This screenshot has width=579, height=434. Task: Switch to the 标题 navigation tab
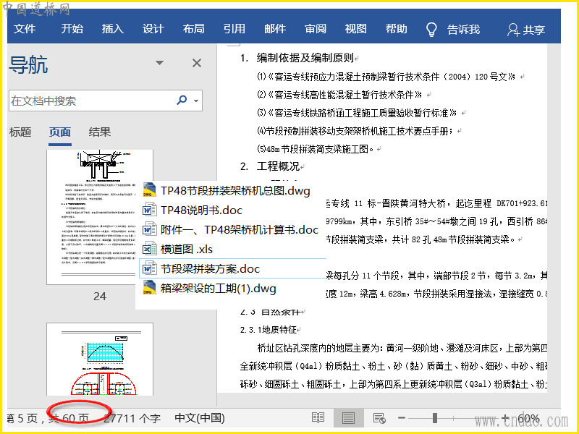(20, 132)
